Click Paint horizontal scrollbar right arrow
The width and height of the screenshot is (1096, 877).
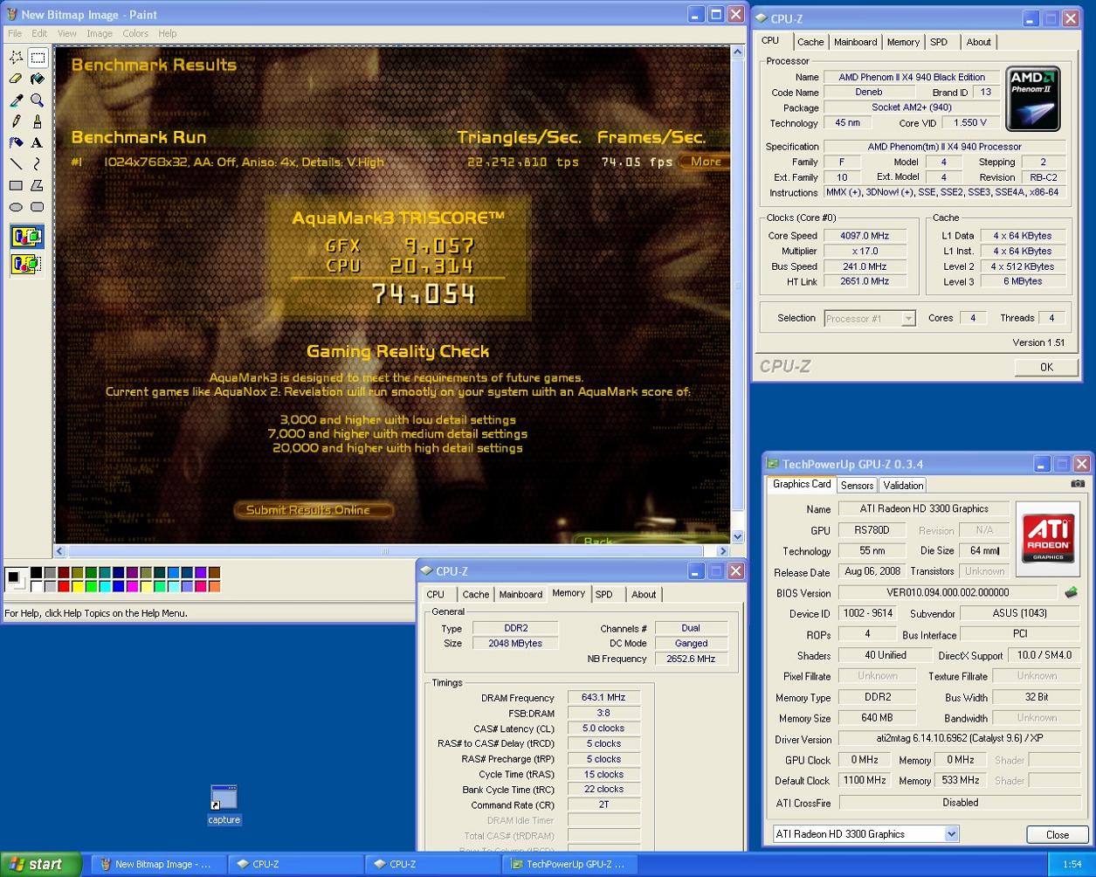tap(722, 551)
